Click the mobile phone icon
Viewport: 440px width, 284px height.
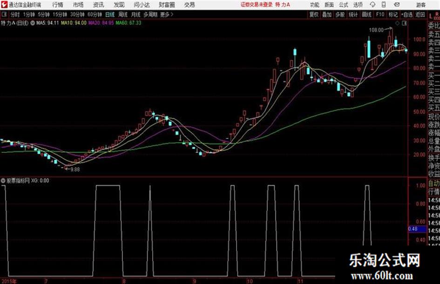pyautogui.click(x=384, y=5)
